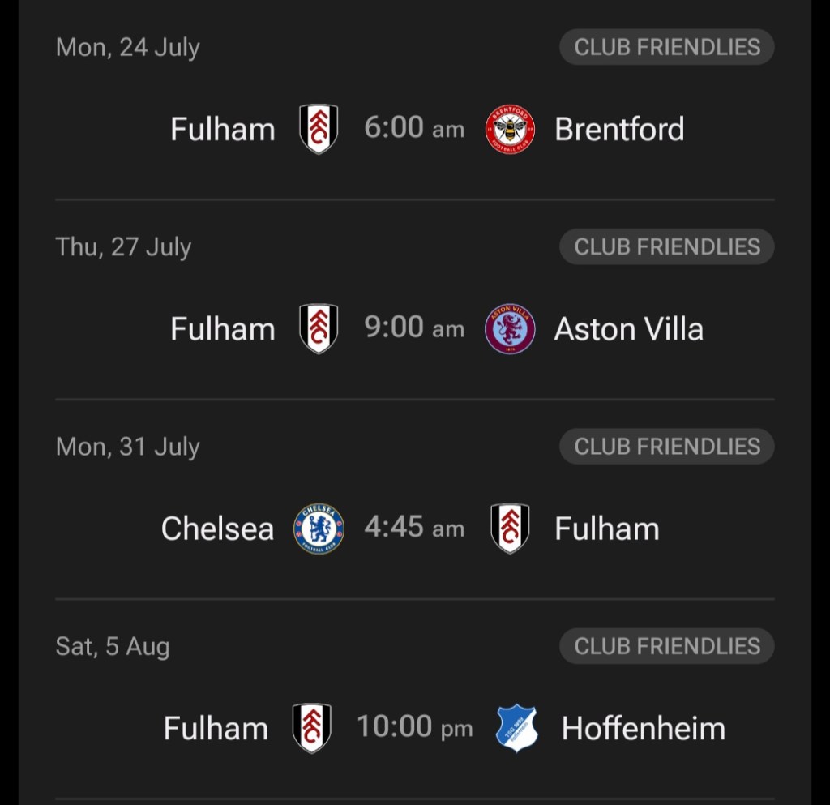Tap Club Friendlies badge for 24 July

[666, 47]
